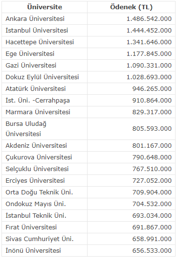Image resolution: width=178 pixels, height=261 pixels.
Task: Select the 727.052.000 Erciyes amount
Action: [131, 181]
